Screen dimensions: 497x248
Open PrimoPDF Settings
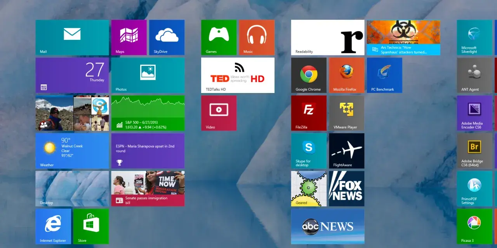[x=474, y=189]
